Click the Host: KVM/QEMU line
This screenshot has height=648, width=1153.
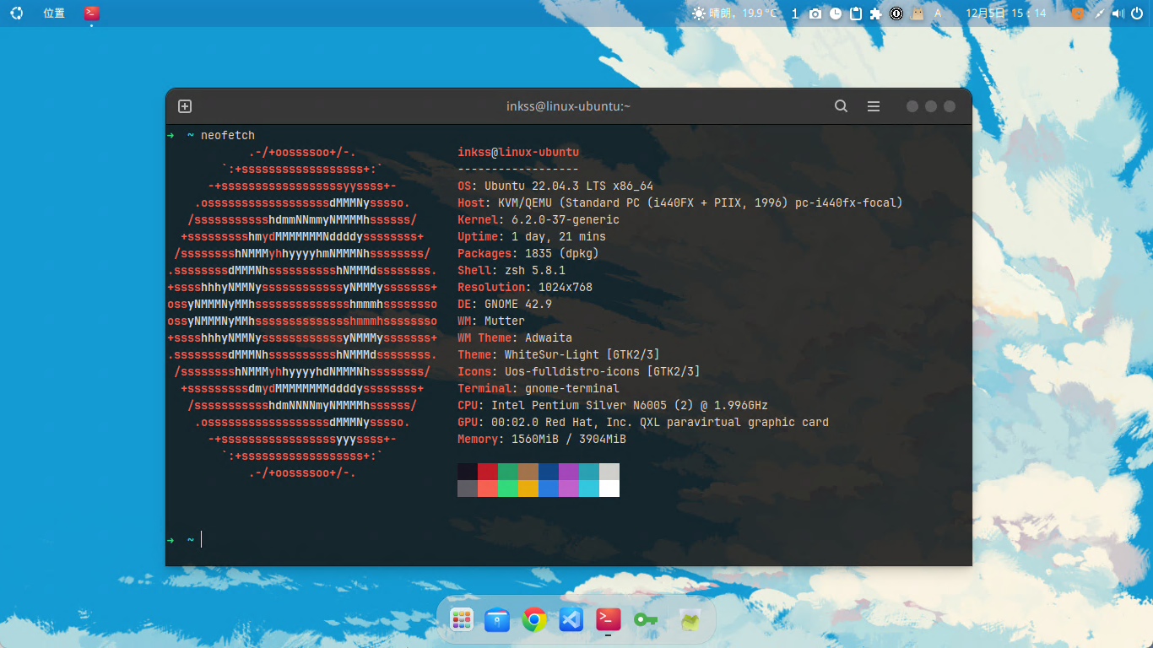pos(680,202)
